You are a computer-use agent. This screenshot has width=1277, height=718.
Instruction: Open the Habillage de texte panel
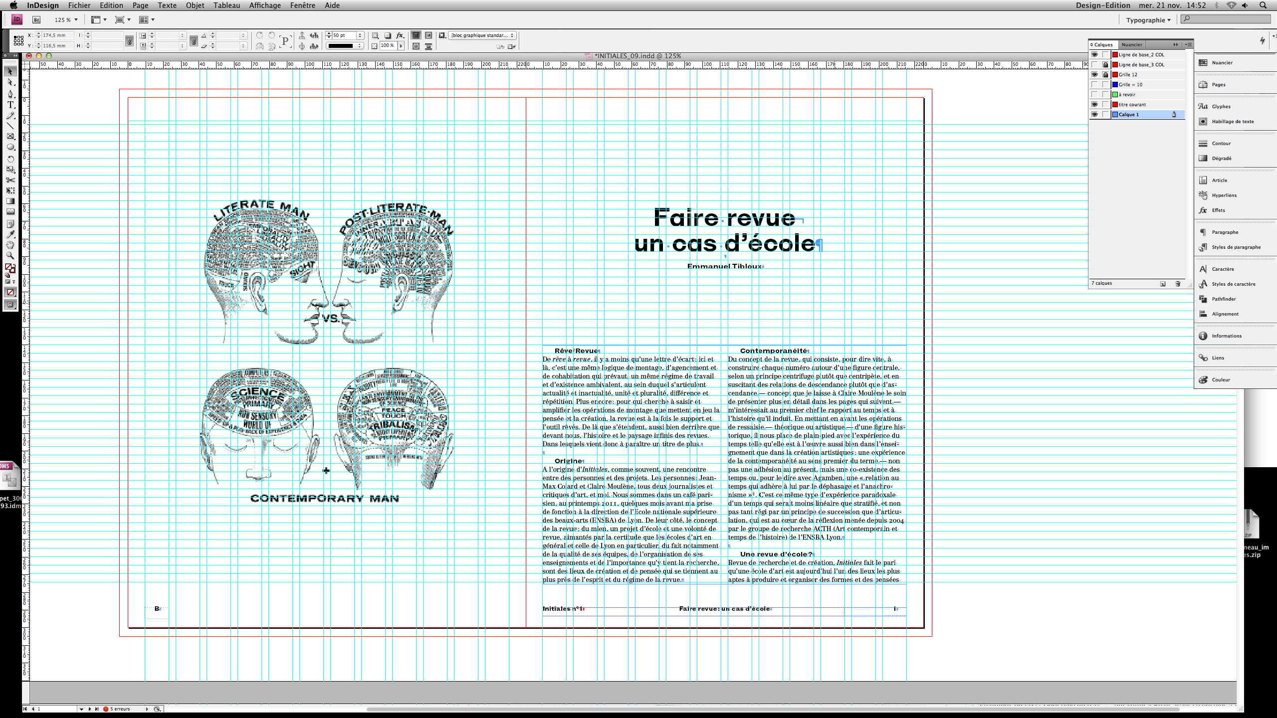tap(1232, 121)
